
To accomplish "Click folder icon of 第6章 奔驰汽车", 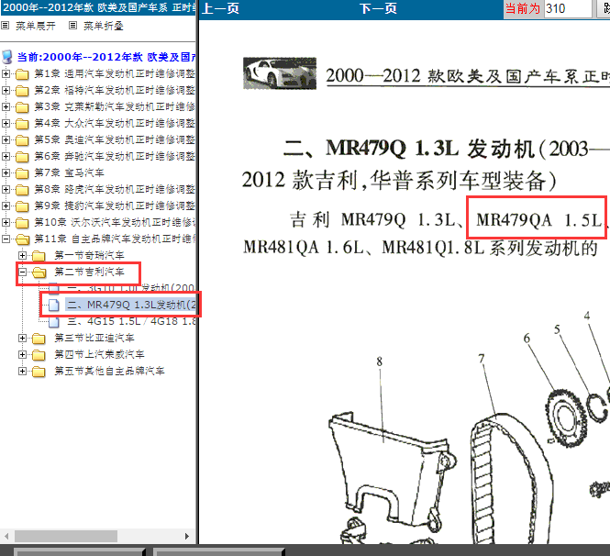I will click(22, 156).
